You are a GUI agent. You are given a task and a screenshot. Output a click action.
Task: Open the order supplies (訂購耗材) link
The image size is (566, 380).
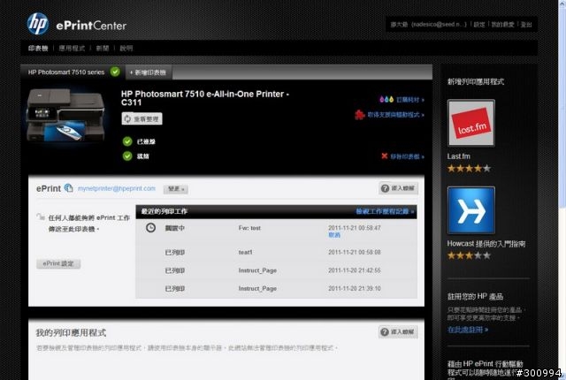[410, 100]
